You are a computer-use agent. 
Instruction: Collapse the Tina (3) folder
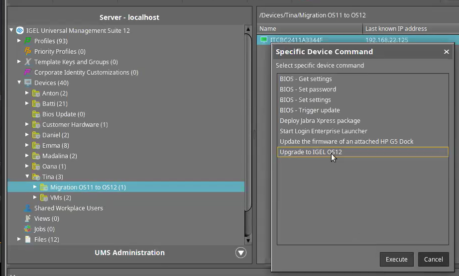pos(27,177)
